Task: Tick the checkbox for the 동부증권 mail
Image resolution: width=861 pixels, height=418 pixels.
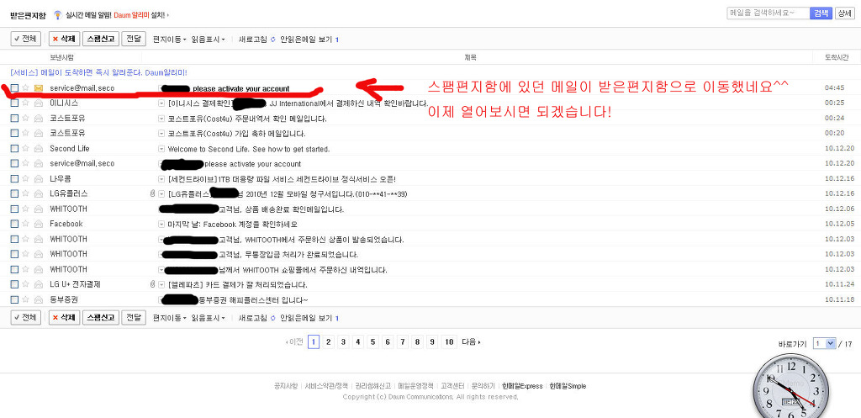Action: pyautogui.click(x=15, y=300)
